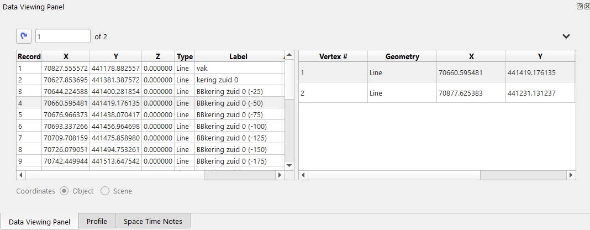Click the refresh record arrow icon
This screenshot has height=230, width=590.
click(23, 36)
